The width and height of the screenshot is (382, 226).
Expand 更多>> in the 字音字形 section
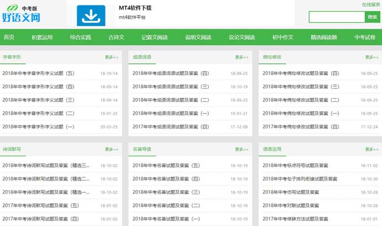[111, 57]
